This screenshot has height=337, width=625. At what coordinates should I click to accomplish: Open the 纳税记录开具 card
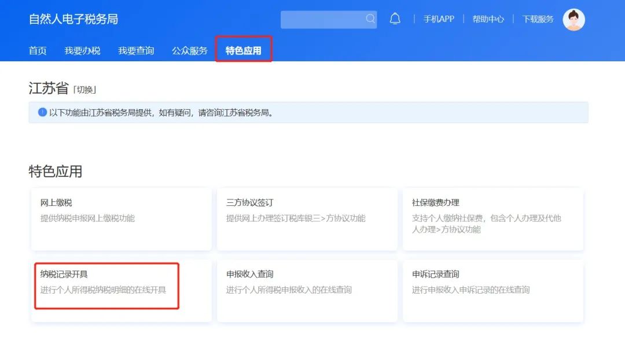point(121,291)
